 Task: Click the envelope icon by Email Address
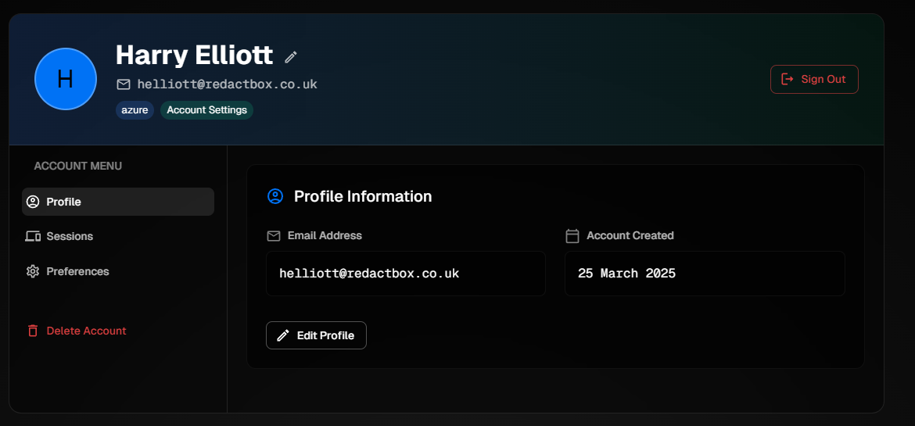point(274,236)
